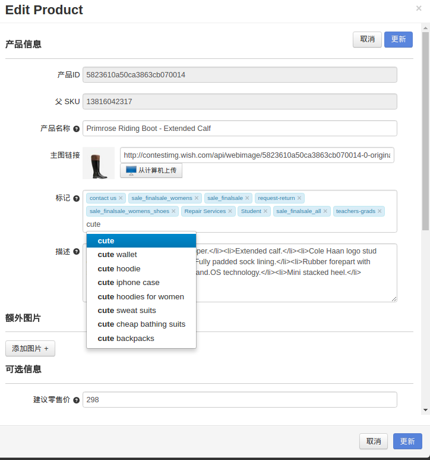Choose 'cute sweat suits' suggestion
430x460 pixels.
127,311
